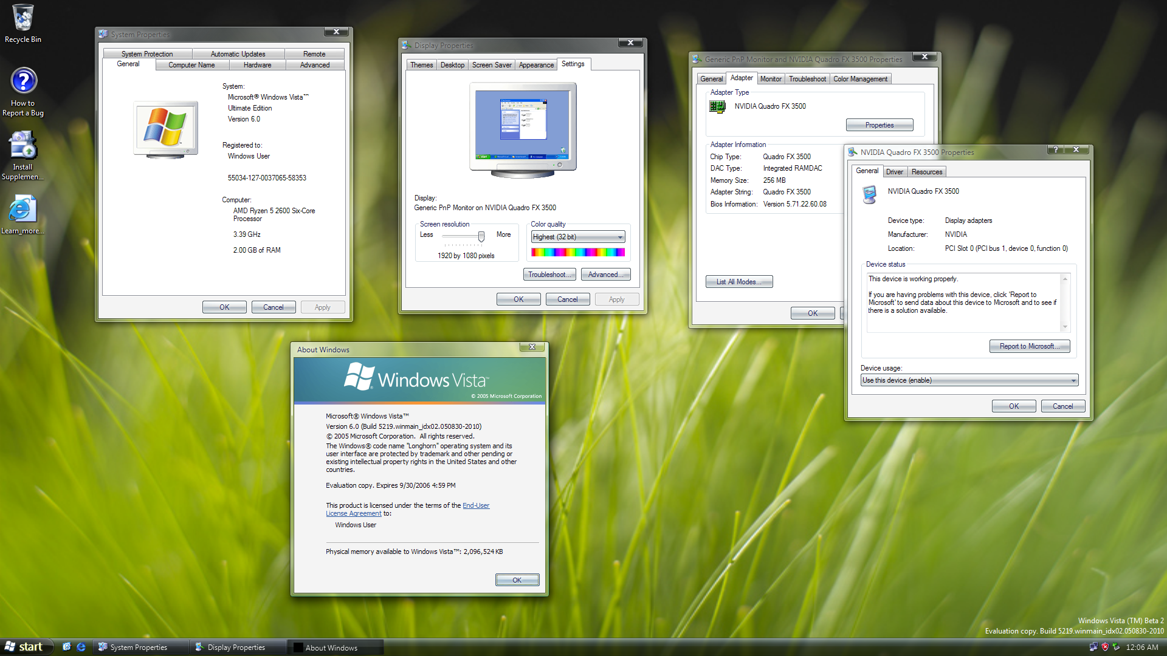Open the System Protection tab
Screen dimensions: 1167x656
(x=148, y=54)
